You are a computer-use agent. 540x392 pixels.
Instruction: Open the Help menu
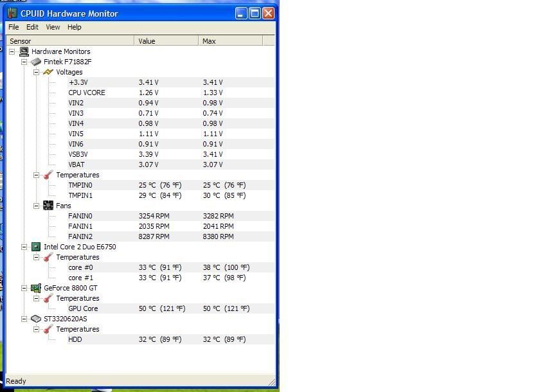[x=75, y=27]
